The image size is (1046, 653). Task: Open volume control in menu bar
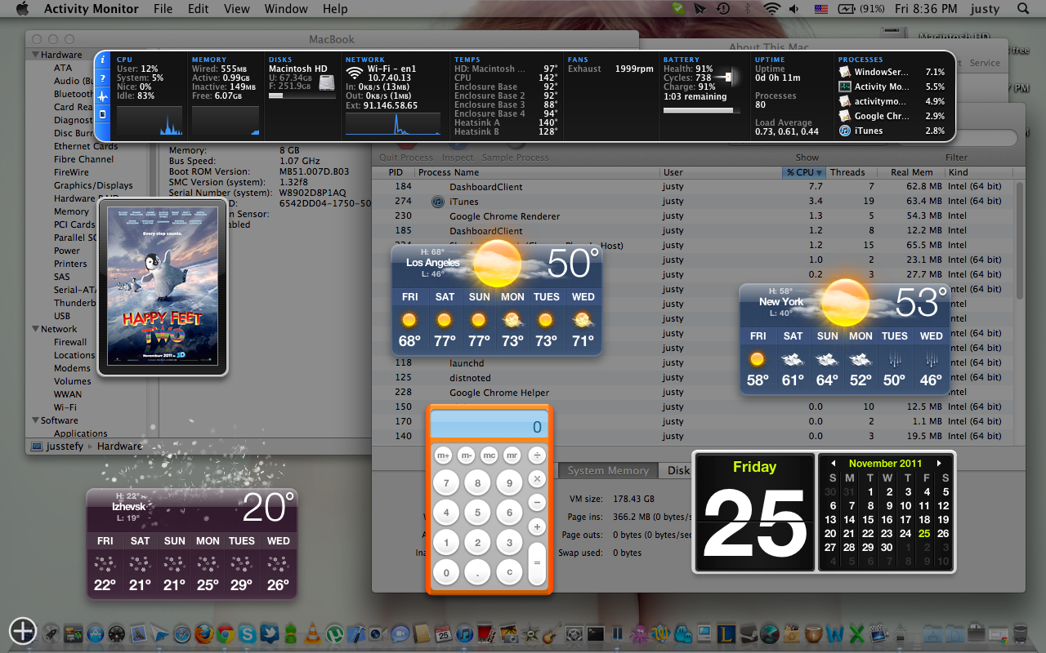[794, 9]
